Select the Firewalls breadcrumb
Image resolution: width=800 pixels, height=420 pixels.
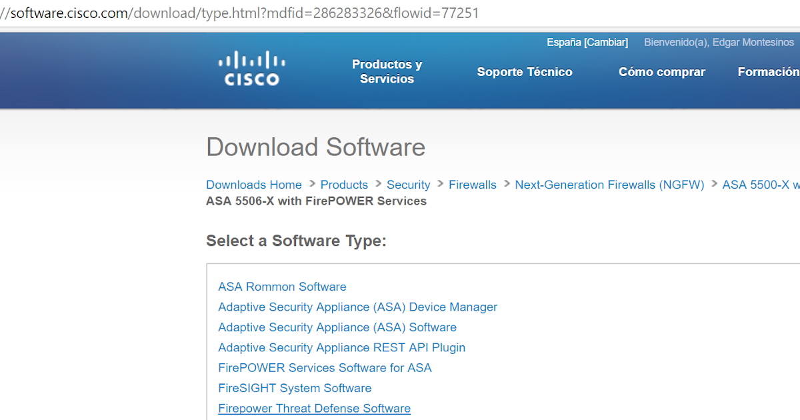[472, 185]
